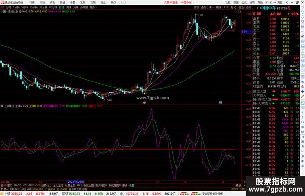Viewport: 305px width, 196px height.
Task: Click the 中小 5729.32 index in status bar
Action: click(129, 194)
